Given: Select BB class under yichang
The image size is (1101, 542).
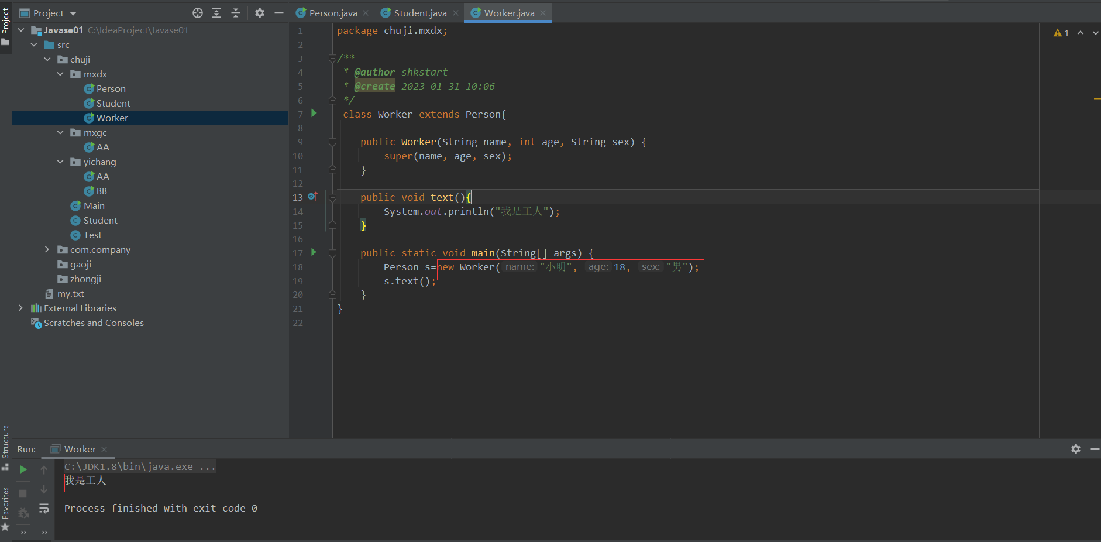Looking at the screenshot, I should coord(96,191).
